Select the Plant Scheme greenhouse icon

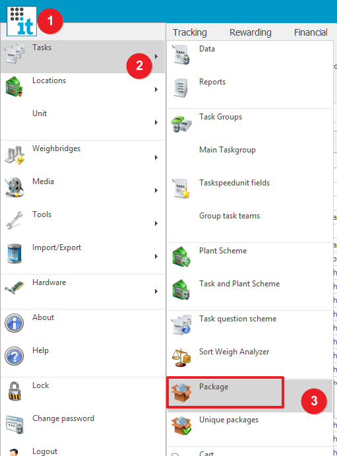tap(181, 257)
